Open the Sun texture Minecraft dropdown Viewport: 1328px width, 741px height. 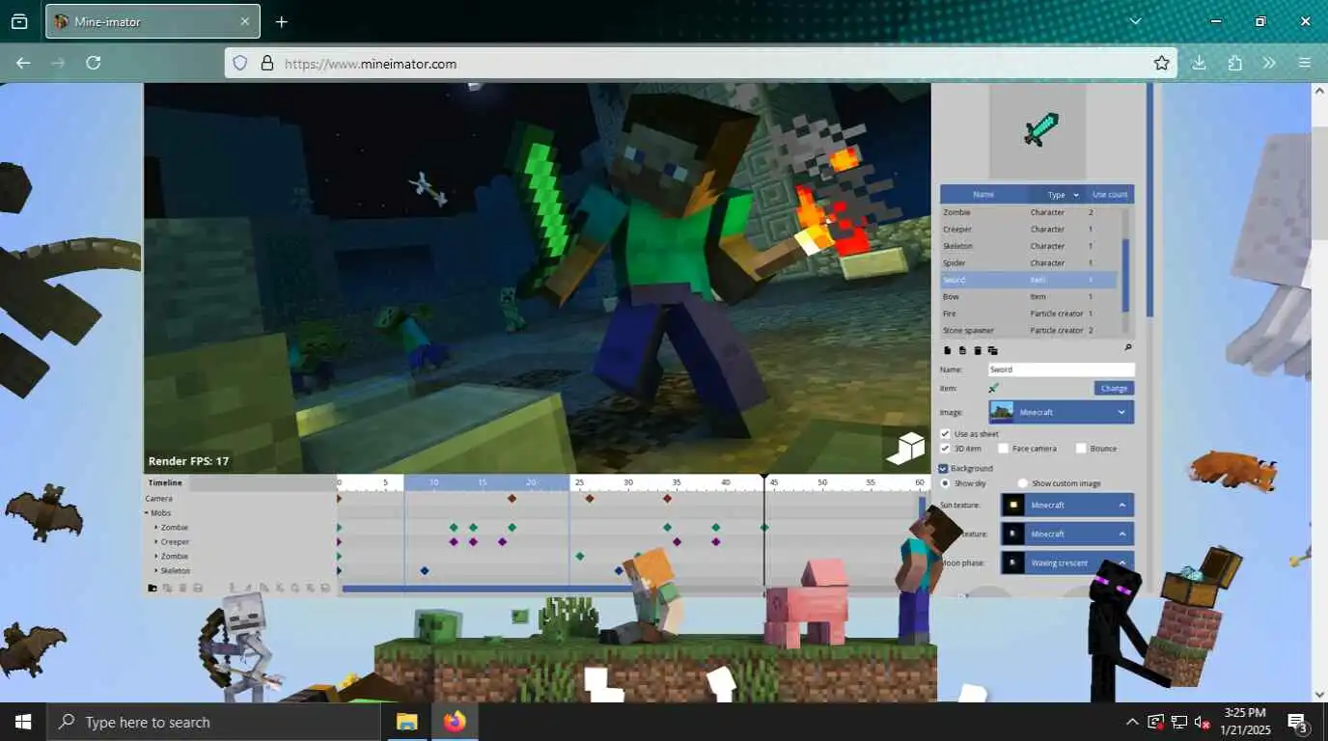click(x=1067, y=505)
